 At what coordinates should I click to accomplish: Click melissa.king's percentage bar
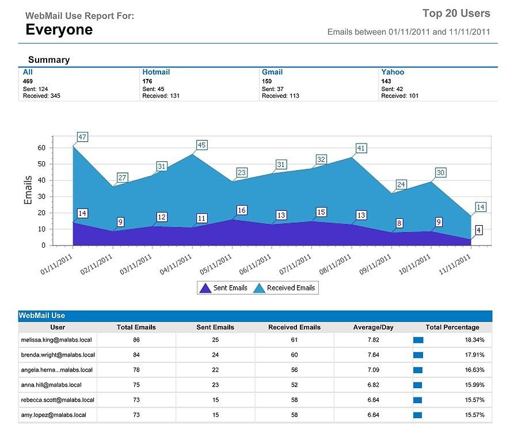point(418,340)
